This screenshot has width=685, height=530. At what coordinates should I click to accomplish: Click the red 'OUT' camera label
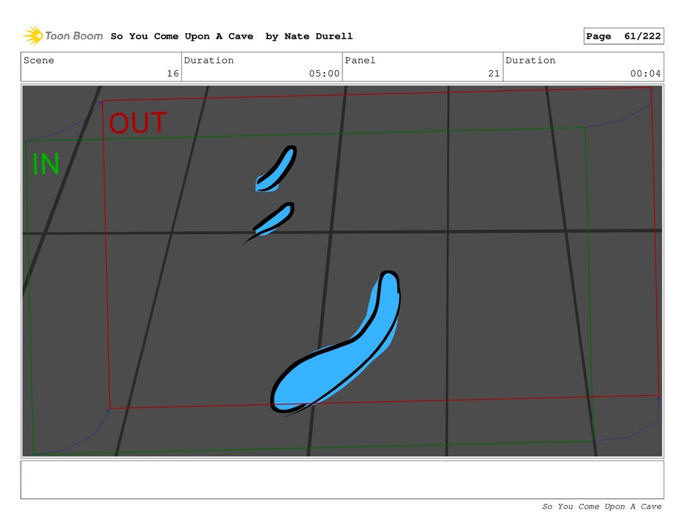tap(138, 123)
